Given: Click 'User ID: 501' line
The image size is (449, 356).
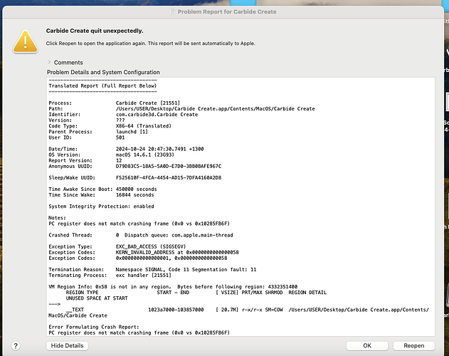Looking at the screenshot, I should (87, 137).
